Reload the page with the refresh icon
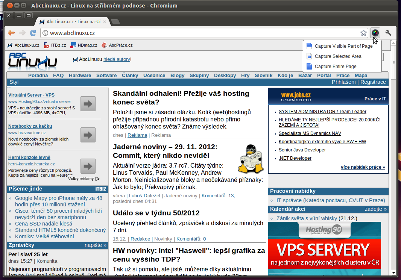The width and height of the screenshot is (401, 280). (x=33, y=33)
